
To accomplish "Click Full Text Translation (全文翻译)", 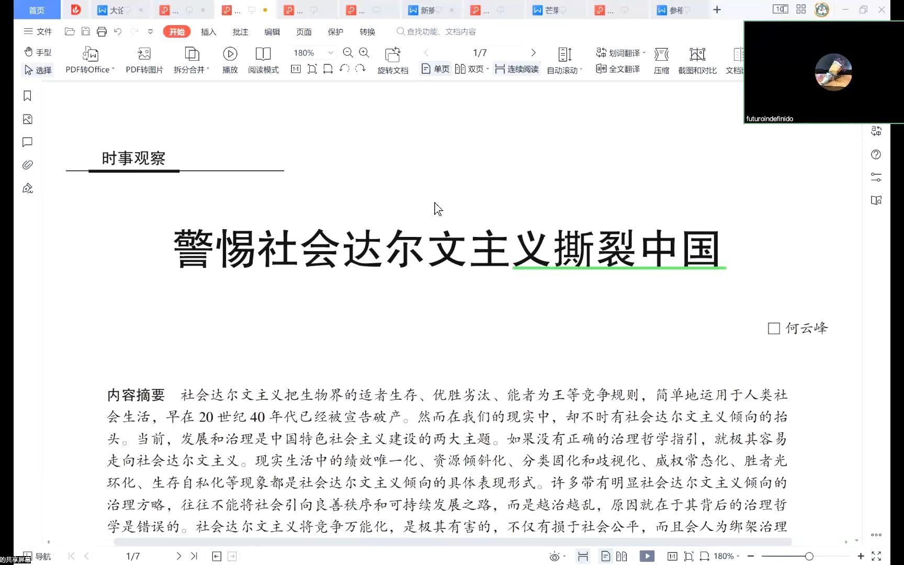I will [x=618, y=69].
